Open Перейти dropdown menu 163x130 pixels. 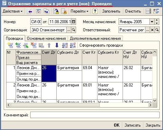click(79, 11)
